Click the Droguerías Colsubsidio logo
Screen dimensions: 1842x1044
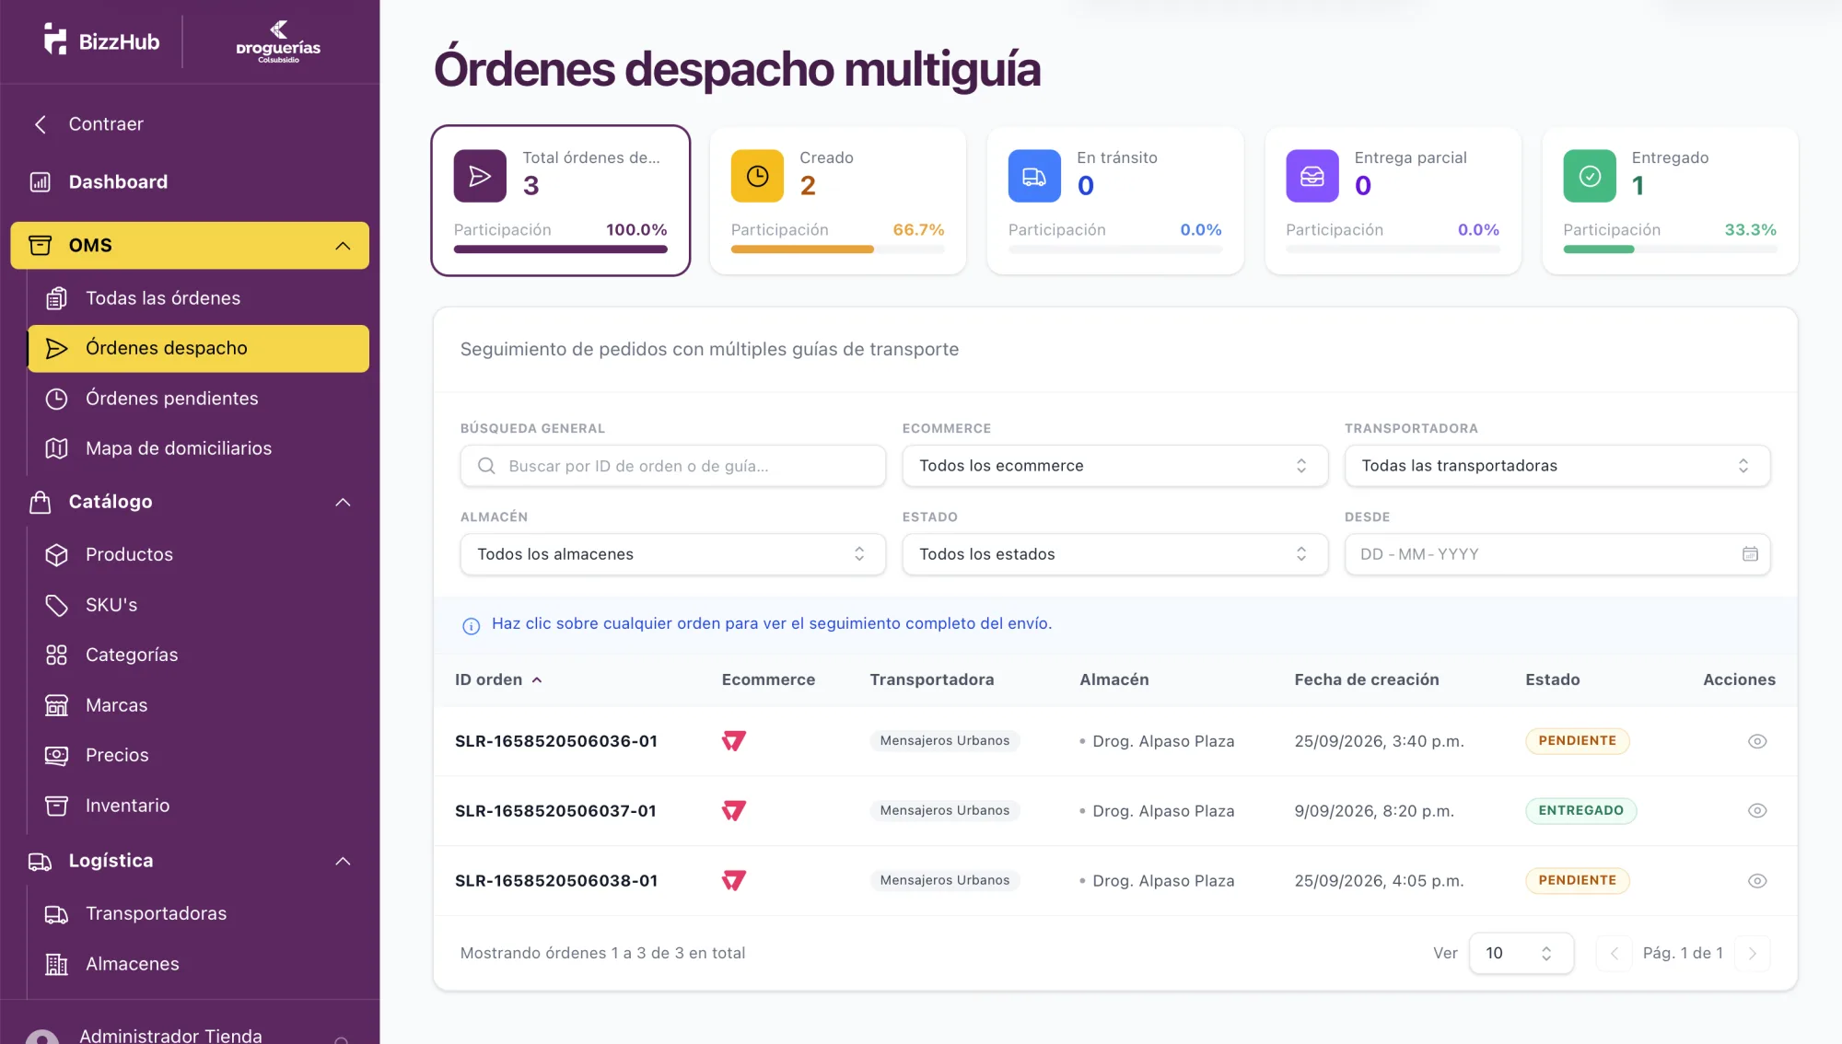[x=278, y=42]
